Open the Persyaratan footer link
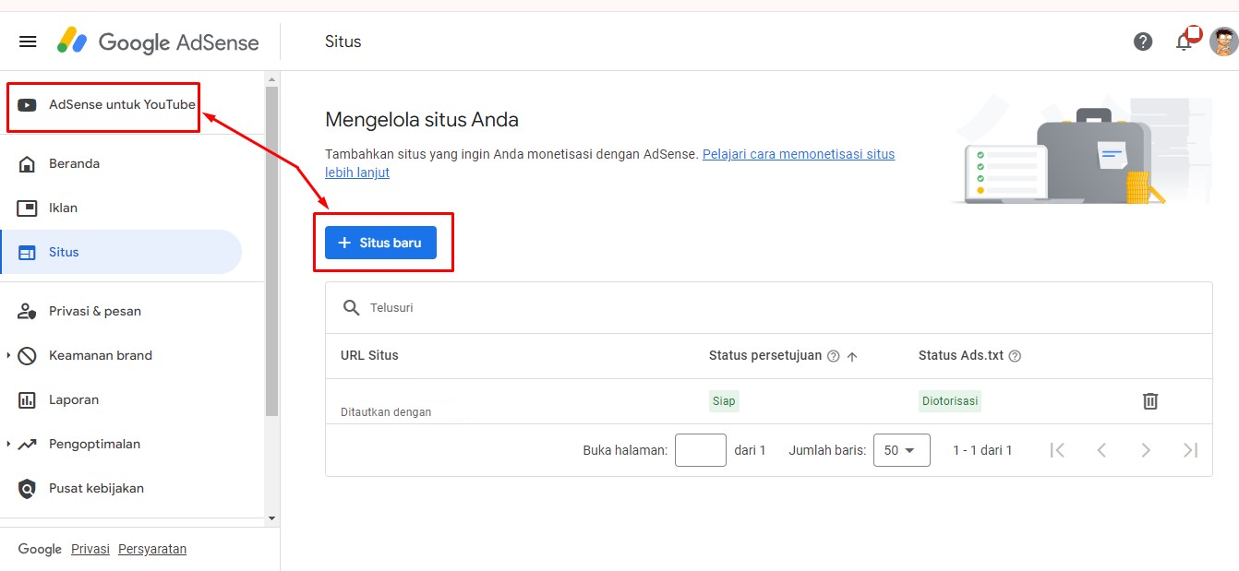This screenshot has height=571, width=1239. [152, 549]
